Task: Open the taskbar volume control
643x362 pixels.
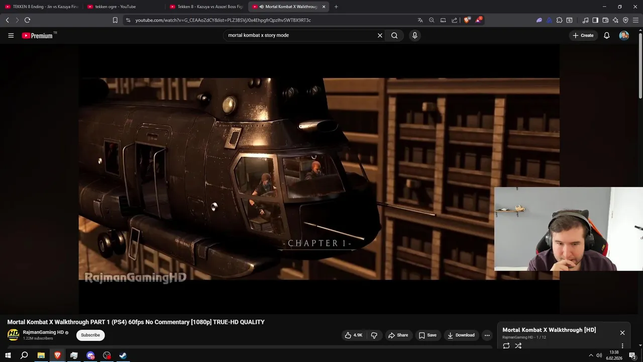Action: pyautogui.click(x=599, y=355)
